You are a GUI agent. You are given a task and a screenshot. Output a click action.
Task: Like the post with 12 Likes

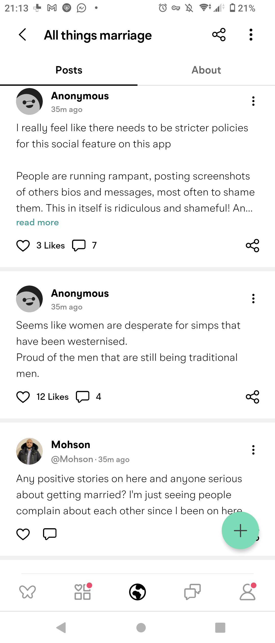[x=23, y=397]
